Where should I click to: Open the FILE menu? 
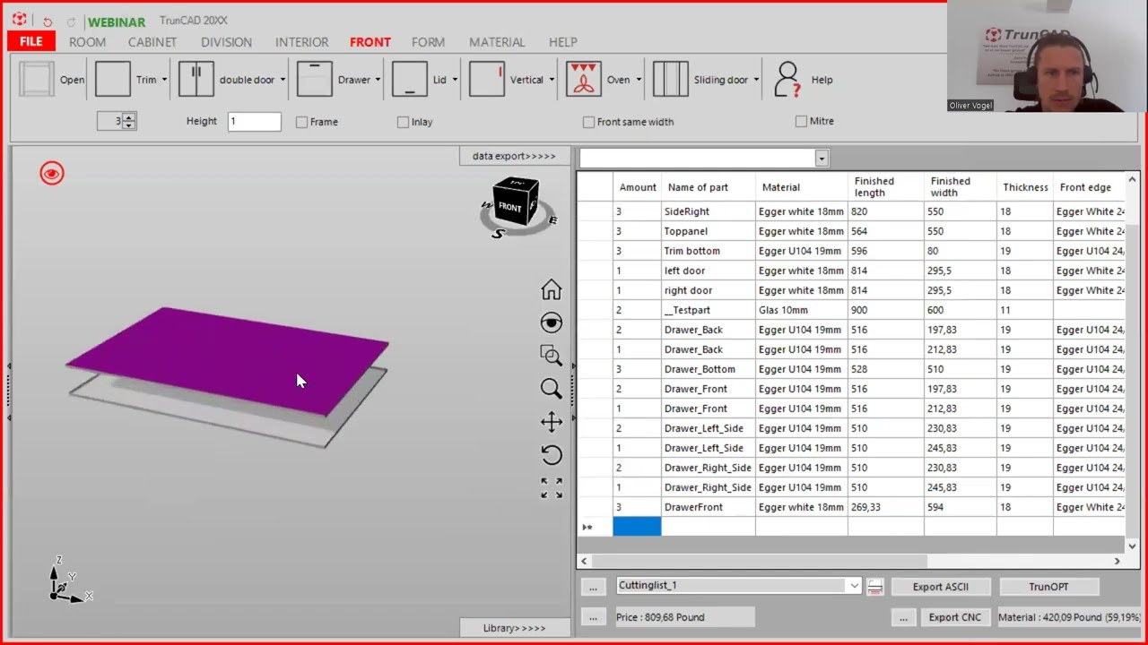pos(30,41)
